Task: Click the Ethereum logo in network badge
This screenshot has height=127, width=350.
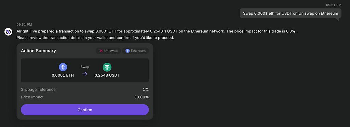Action: click(127, 51)
